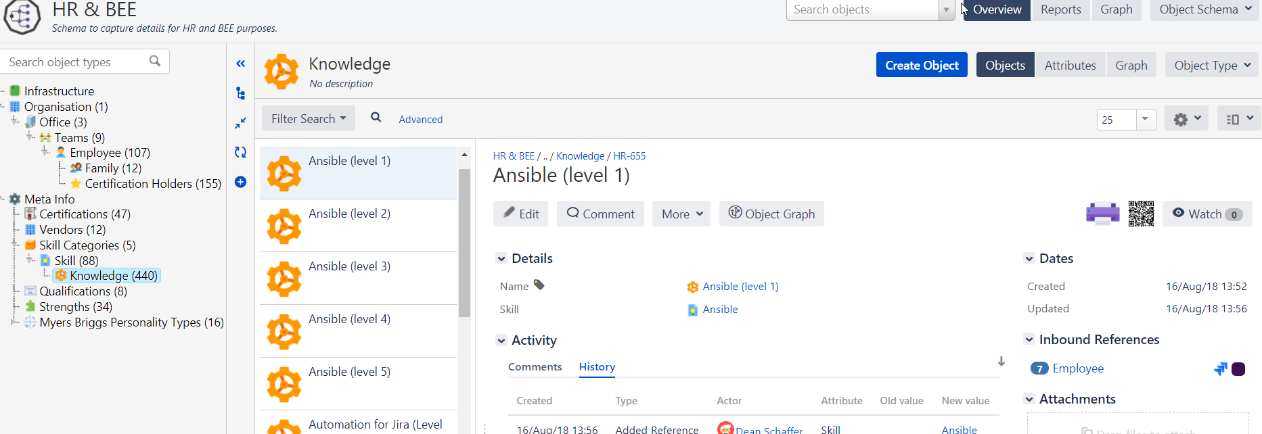Select Vendors (12) in the tree
This screenshot has height=434, width=1262.
click(x=72, y=230)
